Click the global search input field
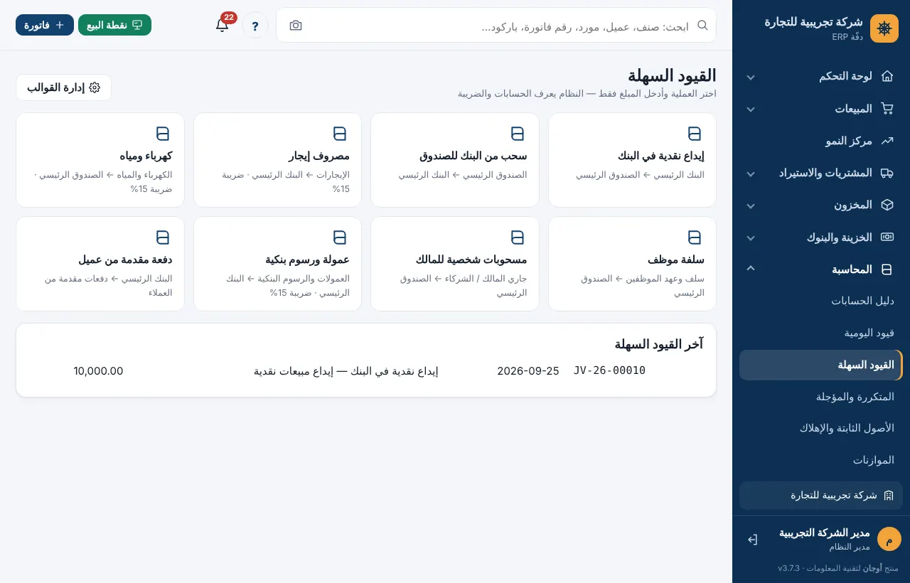This screenshot has width=910, height=583. pos(496,26)
